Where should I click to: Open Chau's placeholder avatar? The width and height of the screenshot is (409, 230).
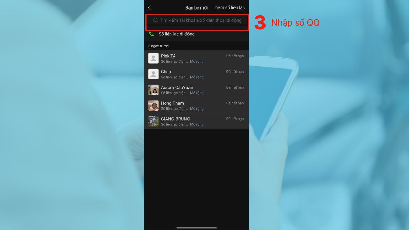pyautogui.click(x=153, y=74)
